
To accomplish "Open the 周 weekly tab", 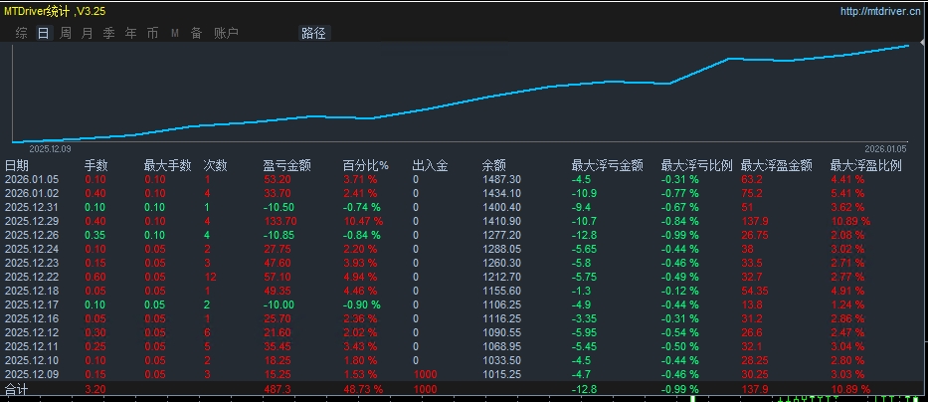I will tap(65, 33).
